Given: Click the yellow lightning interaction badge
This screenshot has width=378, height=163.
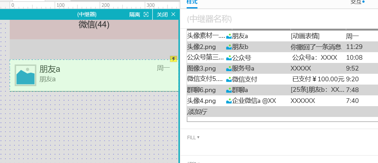Looking at the screenshot, I should coord(174,59).
